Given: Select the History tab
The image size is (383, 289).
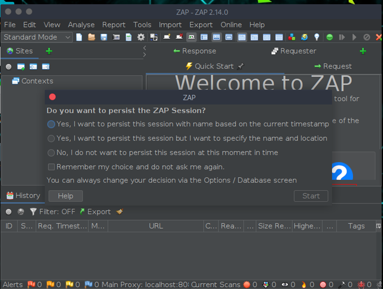Looking at the screenshot, I should click(x=23, y=196).
